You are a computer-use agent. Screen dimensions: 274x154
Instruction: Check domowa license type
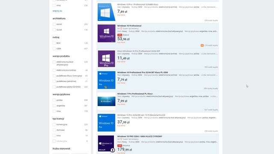[54, 130]
